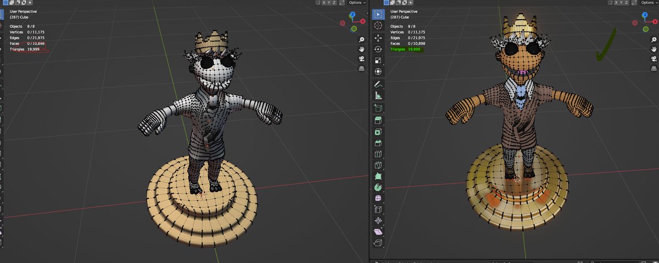
Task: Select the Knife tool in right viewport
Action: tap(378, 165)
